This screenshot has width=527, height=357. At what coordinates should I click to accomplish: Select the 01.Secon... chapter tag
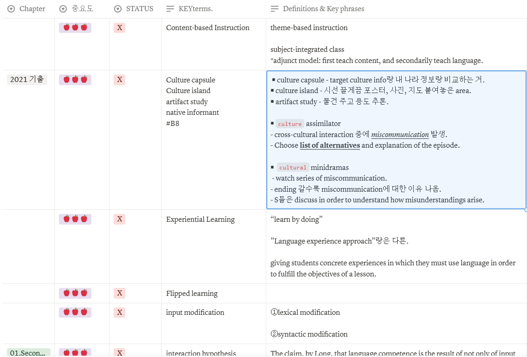(x=29, y=353)
